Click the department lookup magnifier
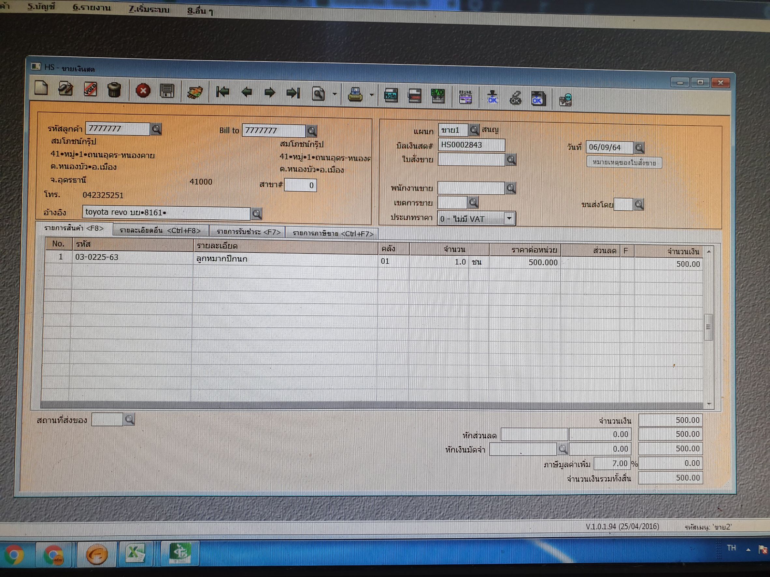 point(474,130)
